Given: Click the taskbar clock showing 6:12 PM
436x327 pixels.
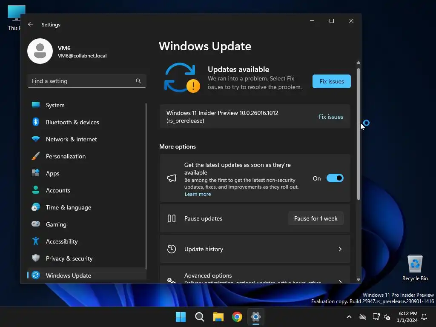Looking at the screenshot, I should (x=407, y=317).
